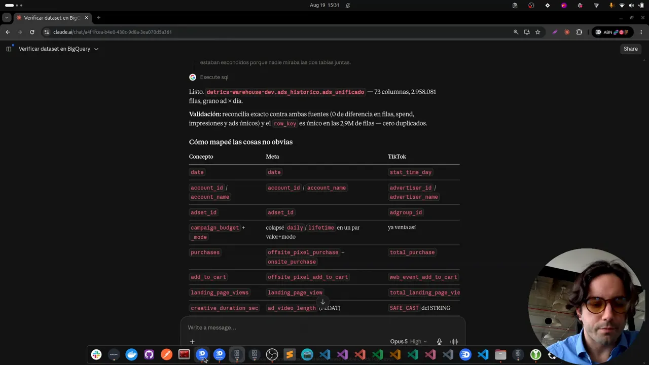Start voice dictation with microphone icon
The height and width of the screenshot is (365, 649).
(x=439, y=342)
